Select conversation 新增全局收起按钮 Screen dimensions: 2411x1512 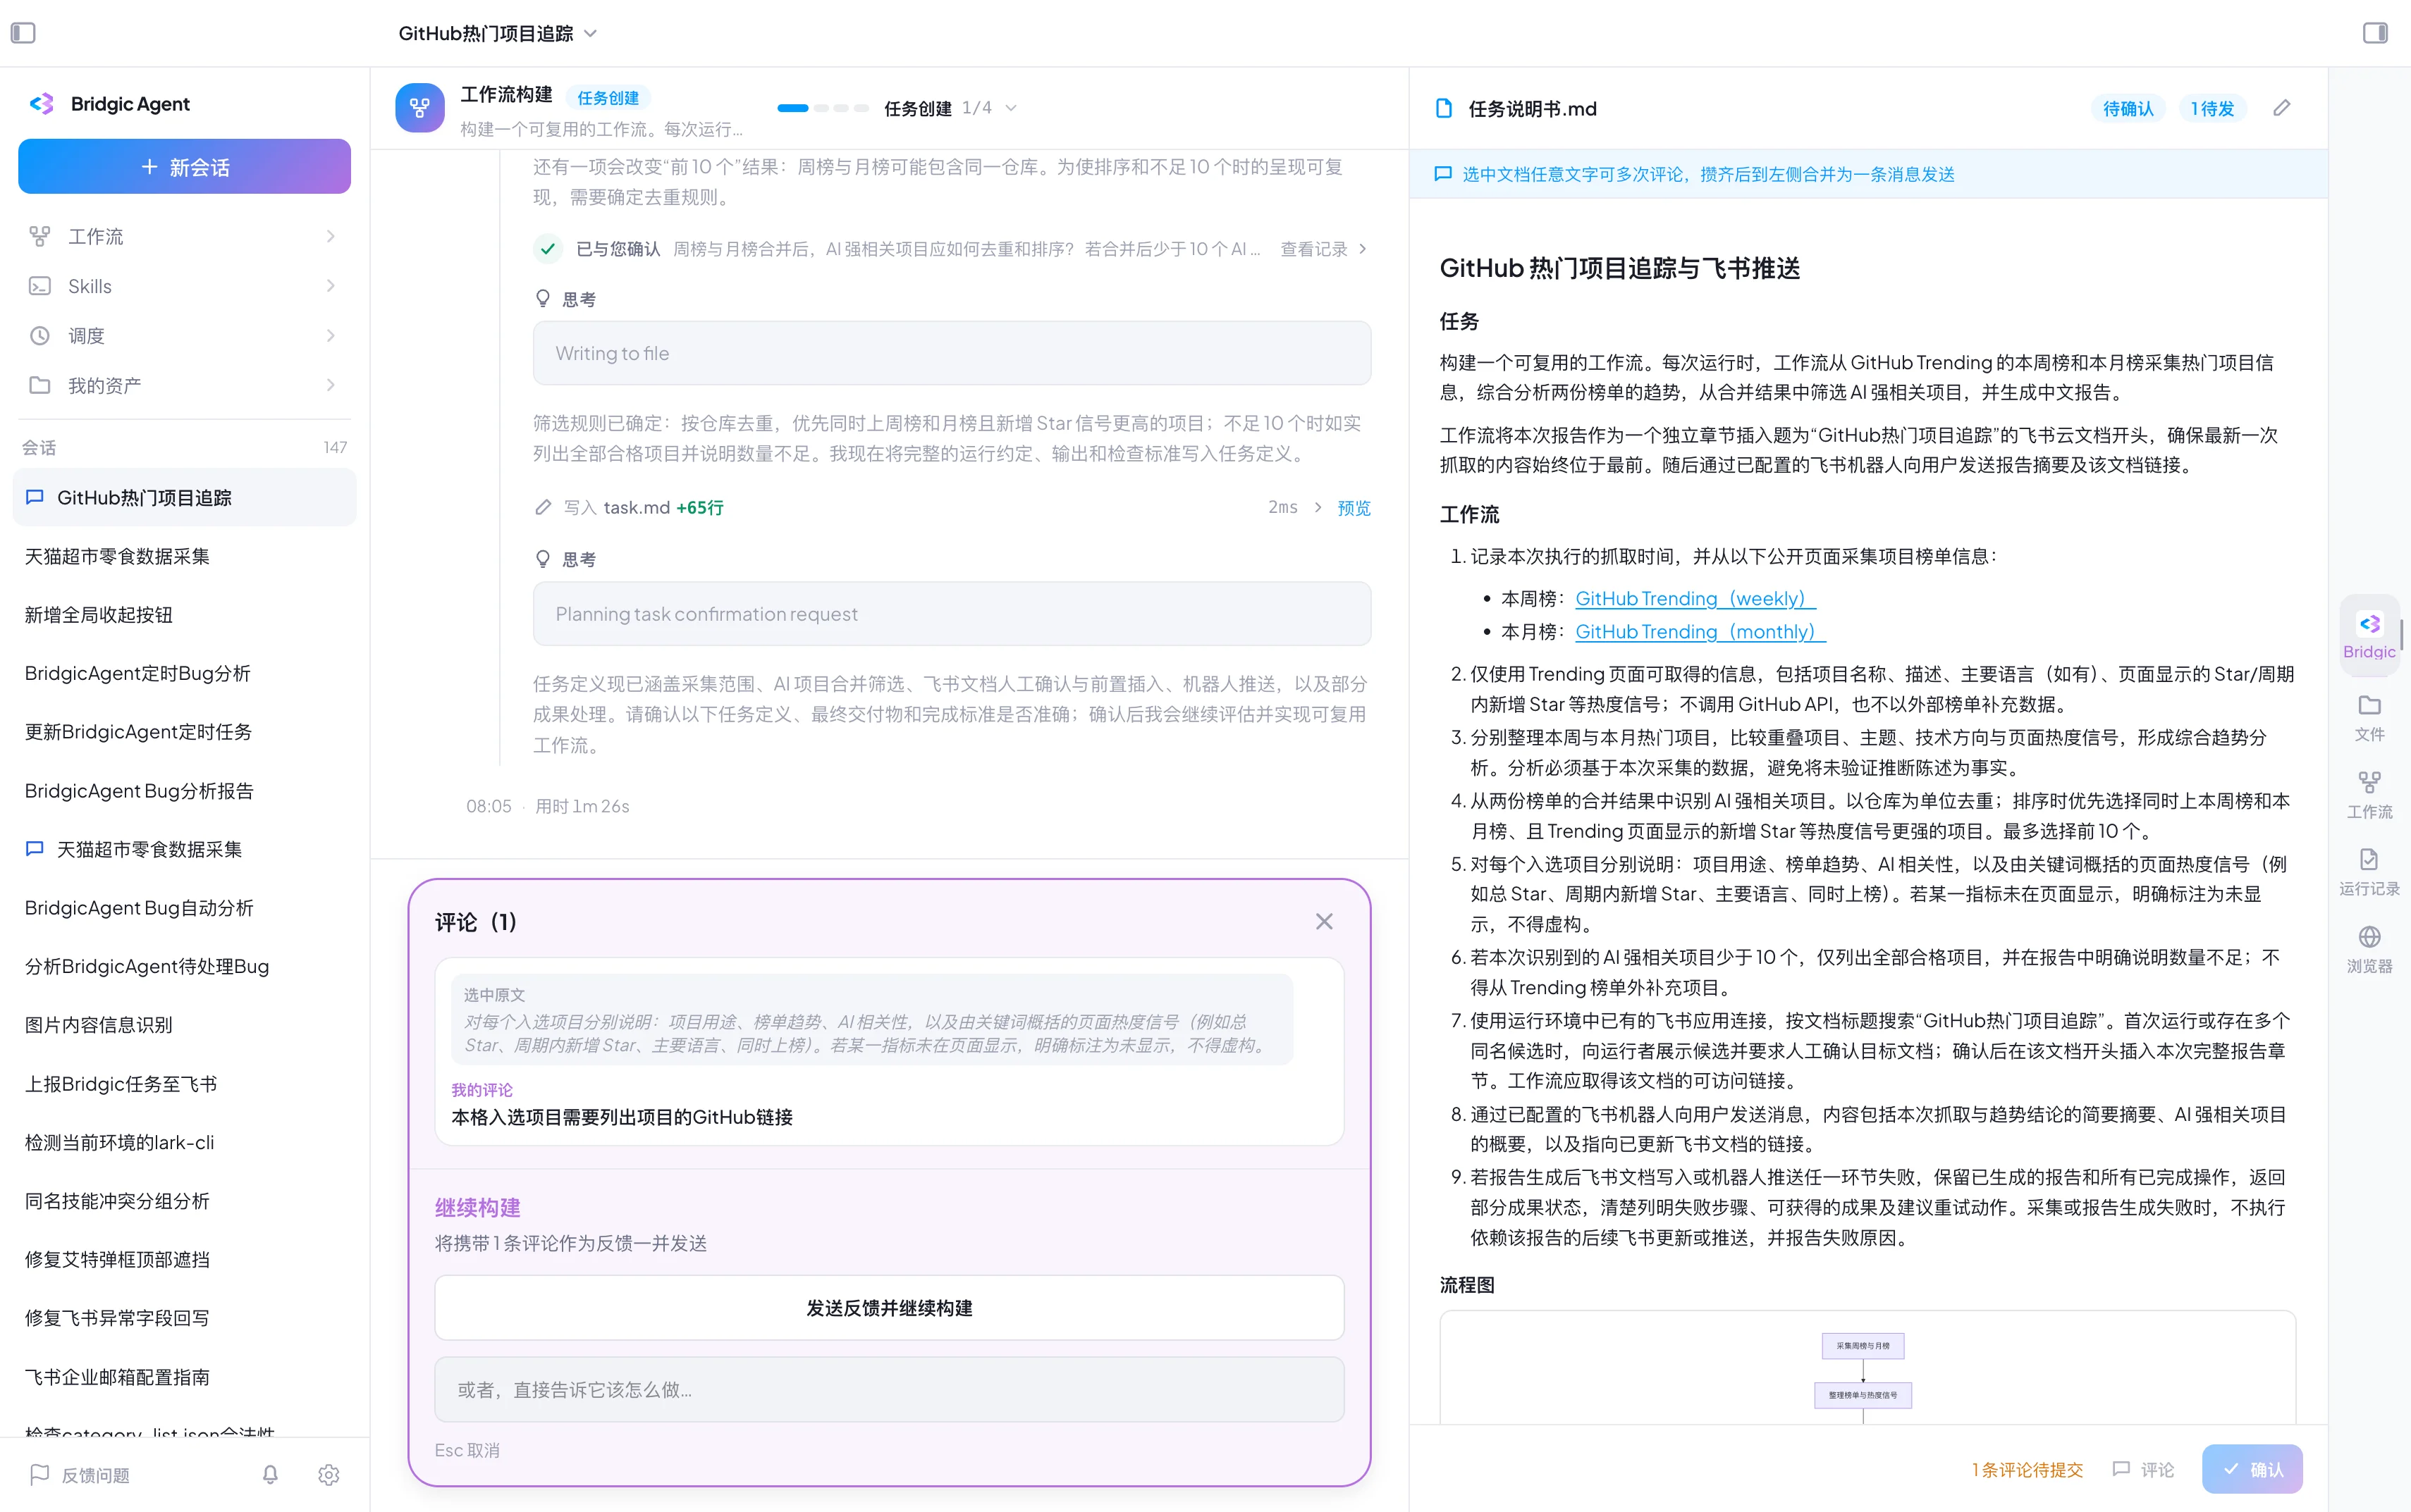pyautogui.click(x=184, y=614)
